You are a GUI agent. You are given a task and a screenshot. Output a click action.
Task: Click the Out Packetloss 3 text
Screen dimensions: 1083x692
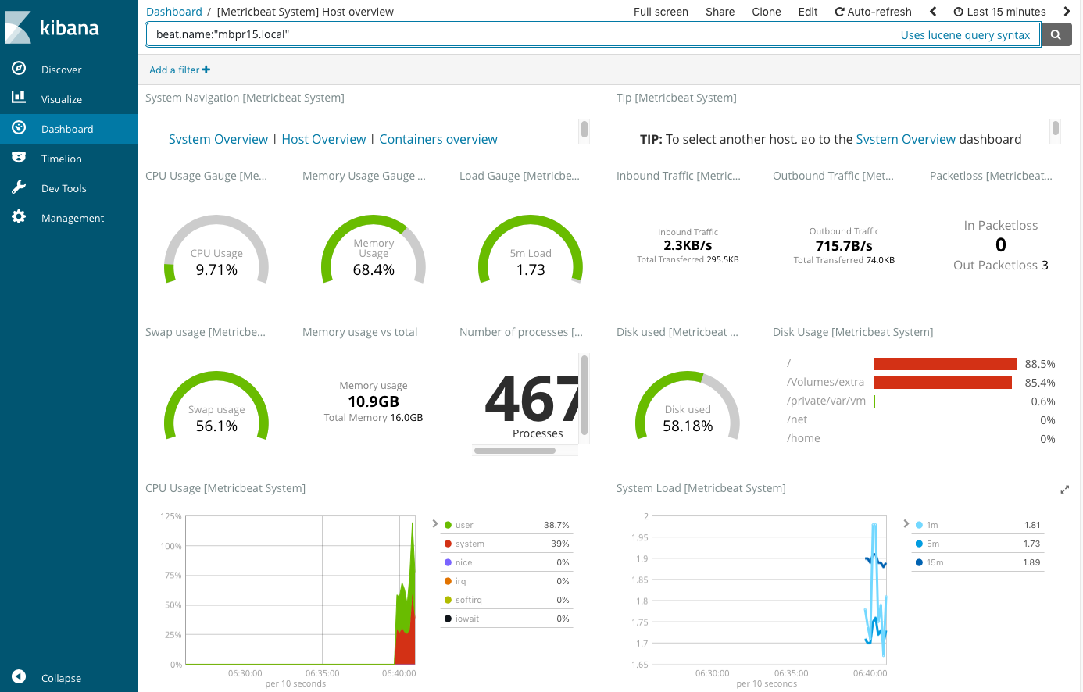pos(1000,266)
